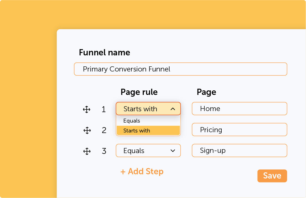
Task: Click the 'Page rule' column heading
Action: [139, 92]
